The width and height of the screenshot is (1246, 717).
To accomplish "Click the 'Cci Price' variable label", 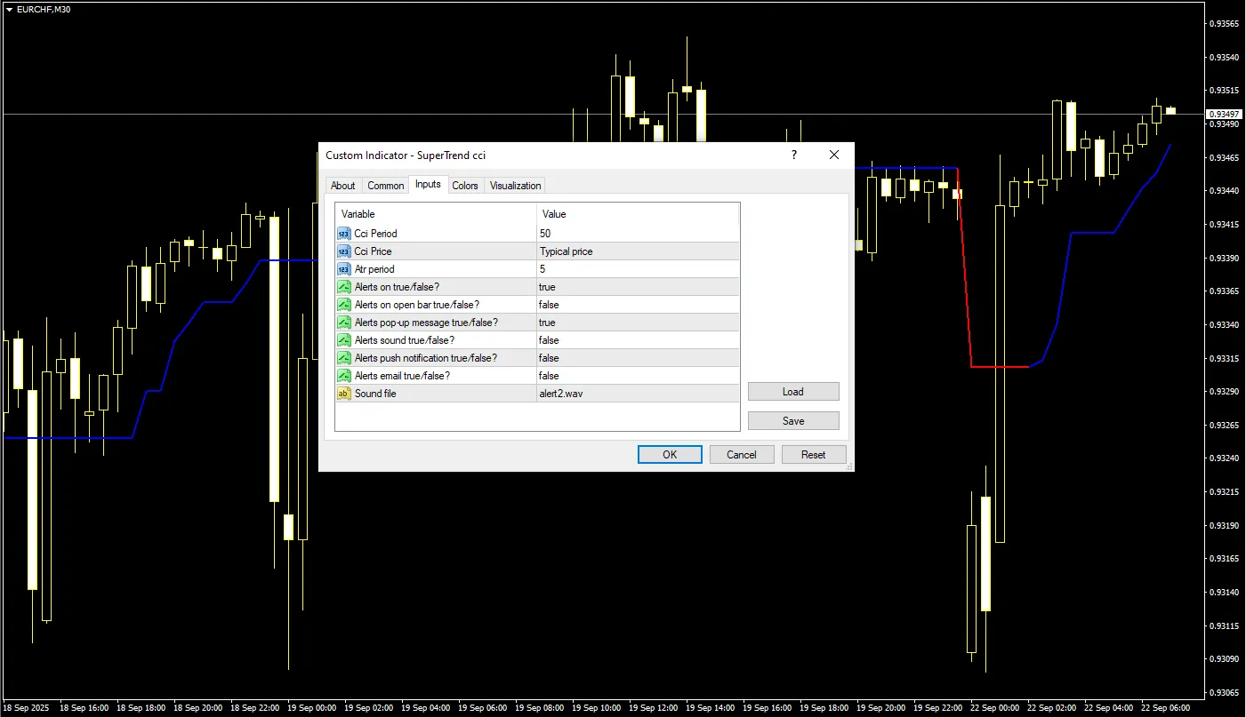I will 373,251.
